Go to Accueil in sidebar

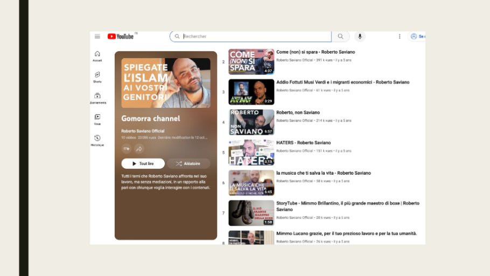97,56
